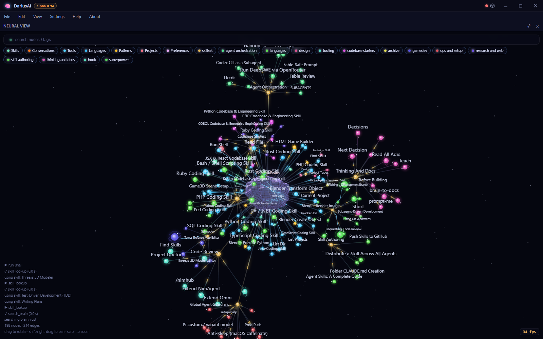Expand Neural View with the diagonal arrows icon
This screenshot has height=339, width=543.
point(529,26)
